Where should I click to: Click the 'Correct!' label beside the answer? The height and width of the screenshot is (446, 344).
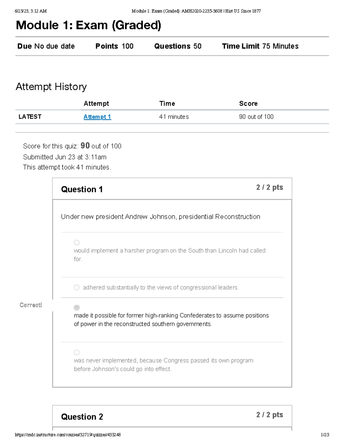31,305
